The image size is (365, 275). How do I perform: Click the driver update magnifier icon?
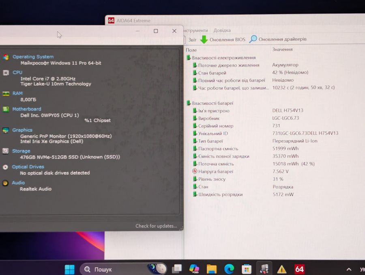(x=253, y=39)
